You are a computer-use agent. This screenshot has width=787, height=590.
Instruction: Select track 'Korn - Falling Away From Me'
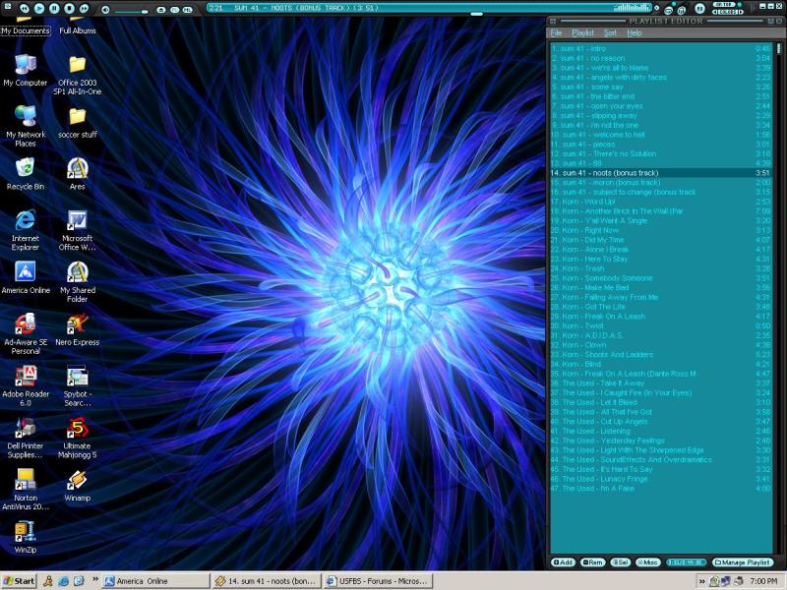coord(660,298)
